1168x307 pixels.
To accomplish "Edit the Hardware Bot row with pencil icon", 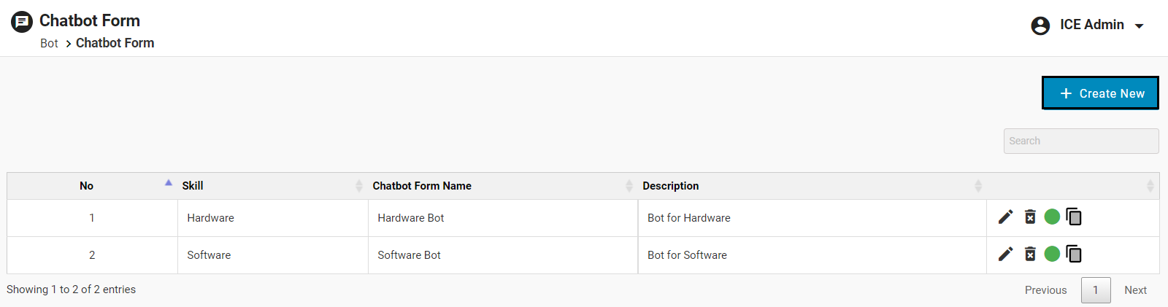I will tap(1005, 217).
